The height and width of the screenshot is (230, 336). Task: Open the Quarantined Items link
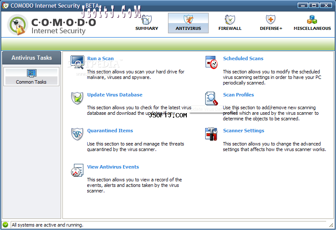coord(110,131)
